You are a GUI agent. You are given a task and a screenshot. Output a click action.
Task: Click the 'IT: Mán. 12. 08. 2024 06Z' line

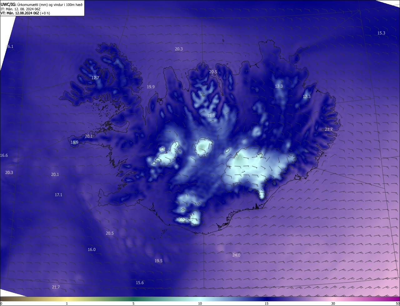point(21,9)
